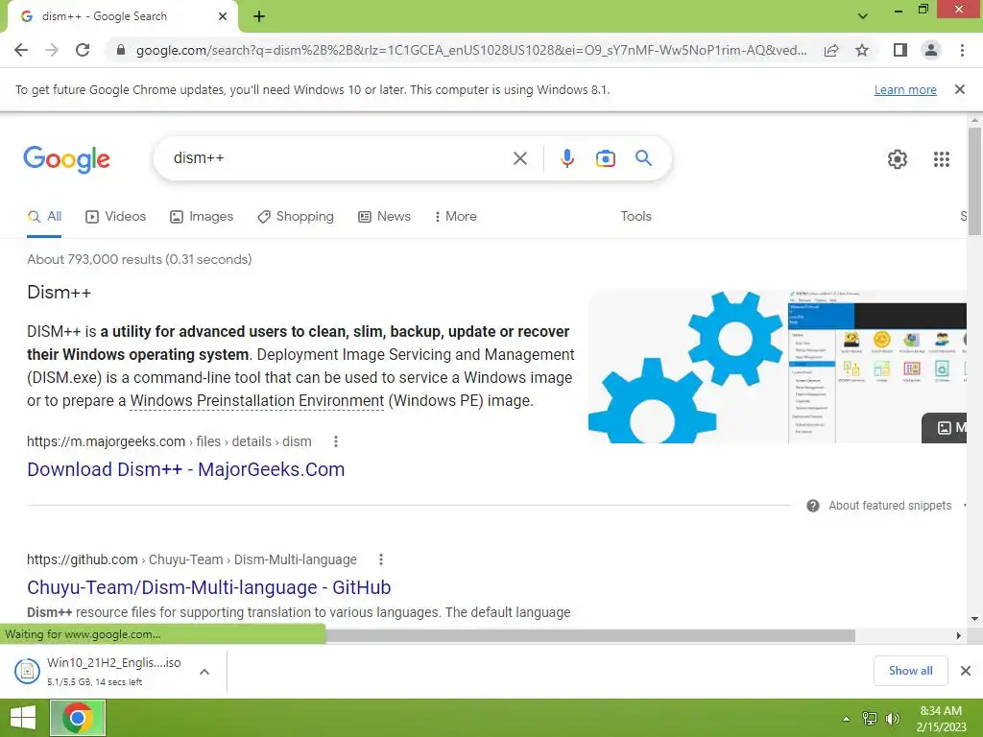Viewport: 983px width, 737px height.
Task: Click the scroll down arrow on vertical bar
Action: (x=974, y=619)
